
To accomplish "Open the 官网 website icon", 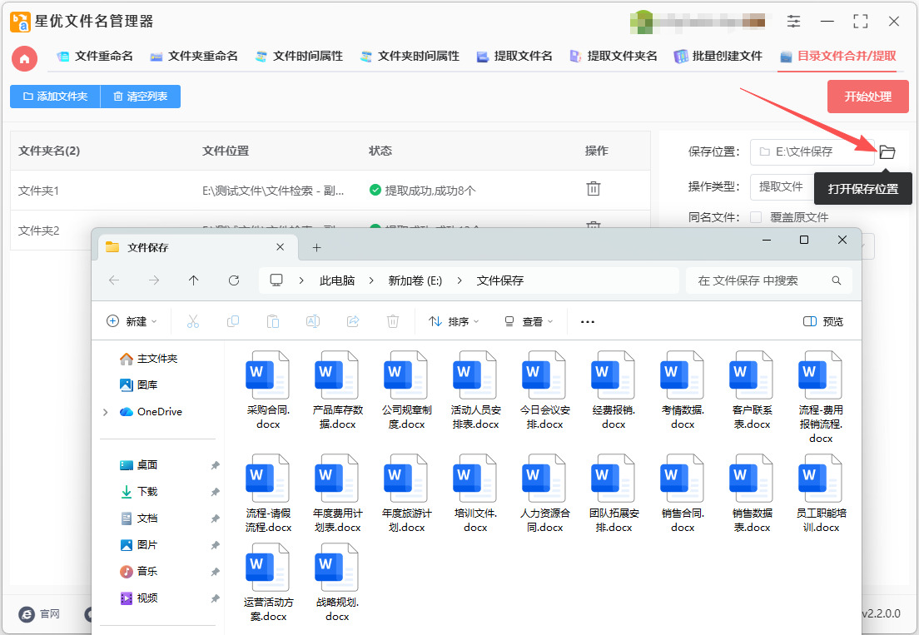I will click(27, 614).
